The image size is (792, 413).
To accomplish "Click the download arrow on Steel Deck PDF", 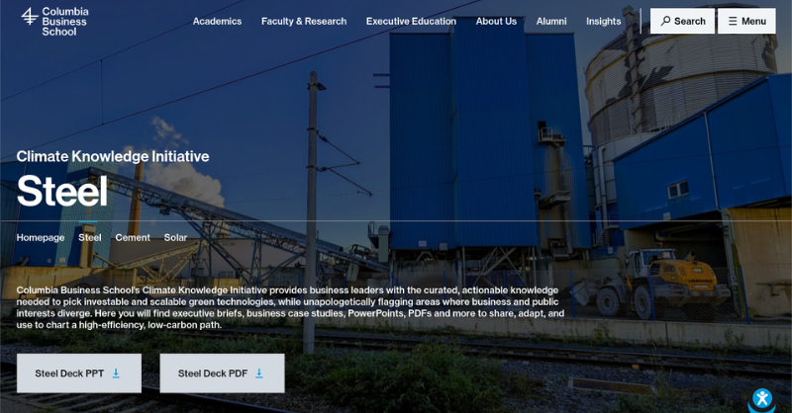I will click(x=259, y=373).
